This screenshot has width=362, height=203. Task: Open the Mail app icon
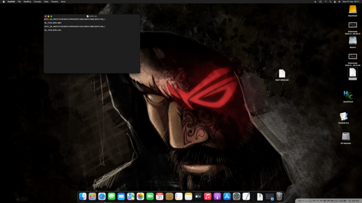121,197
